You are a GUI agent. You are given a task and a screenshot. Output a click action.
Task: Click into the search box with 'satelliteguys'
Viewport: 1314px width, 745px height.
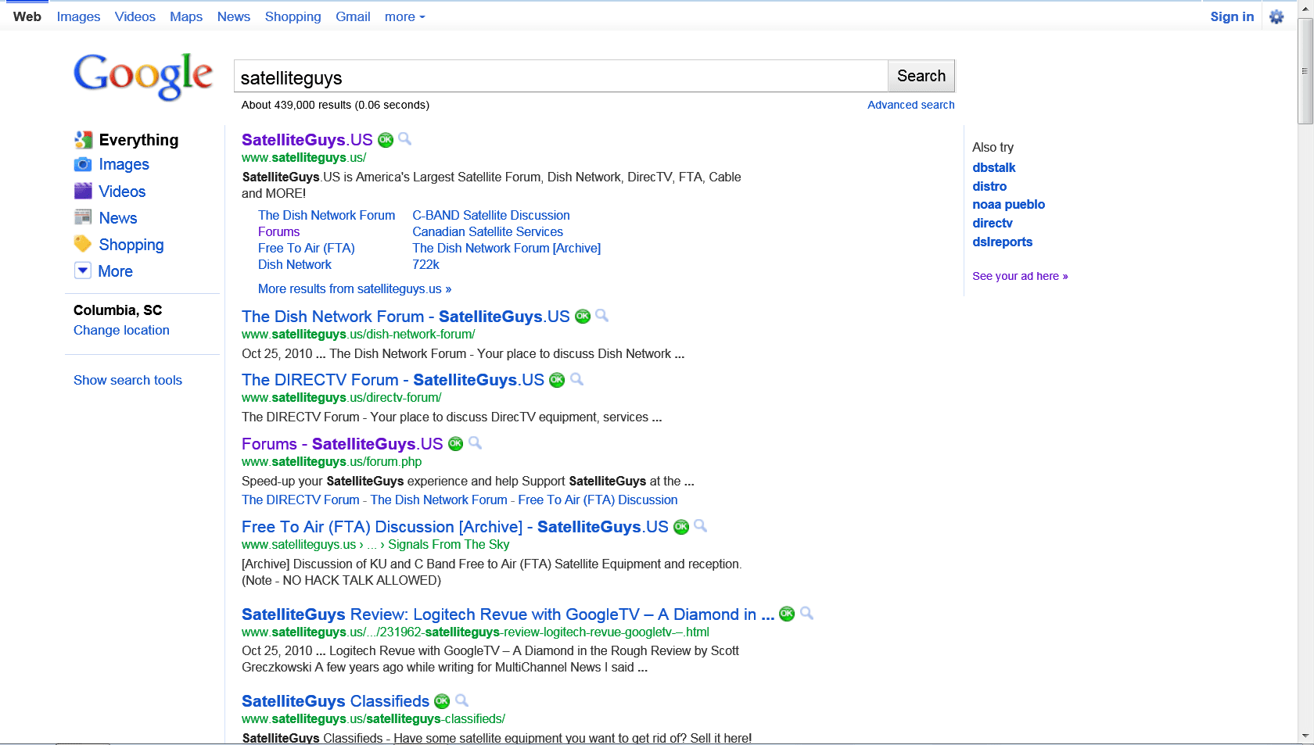click(x=561, y=77)
